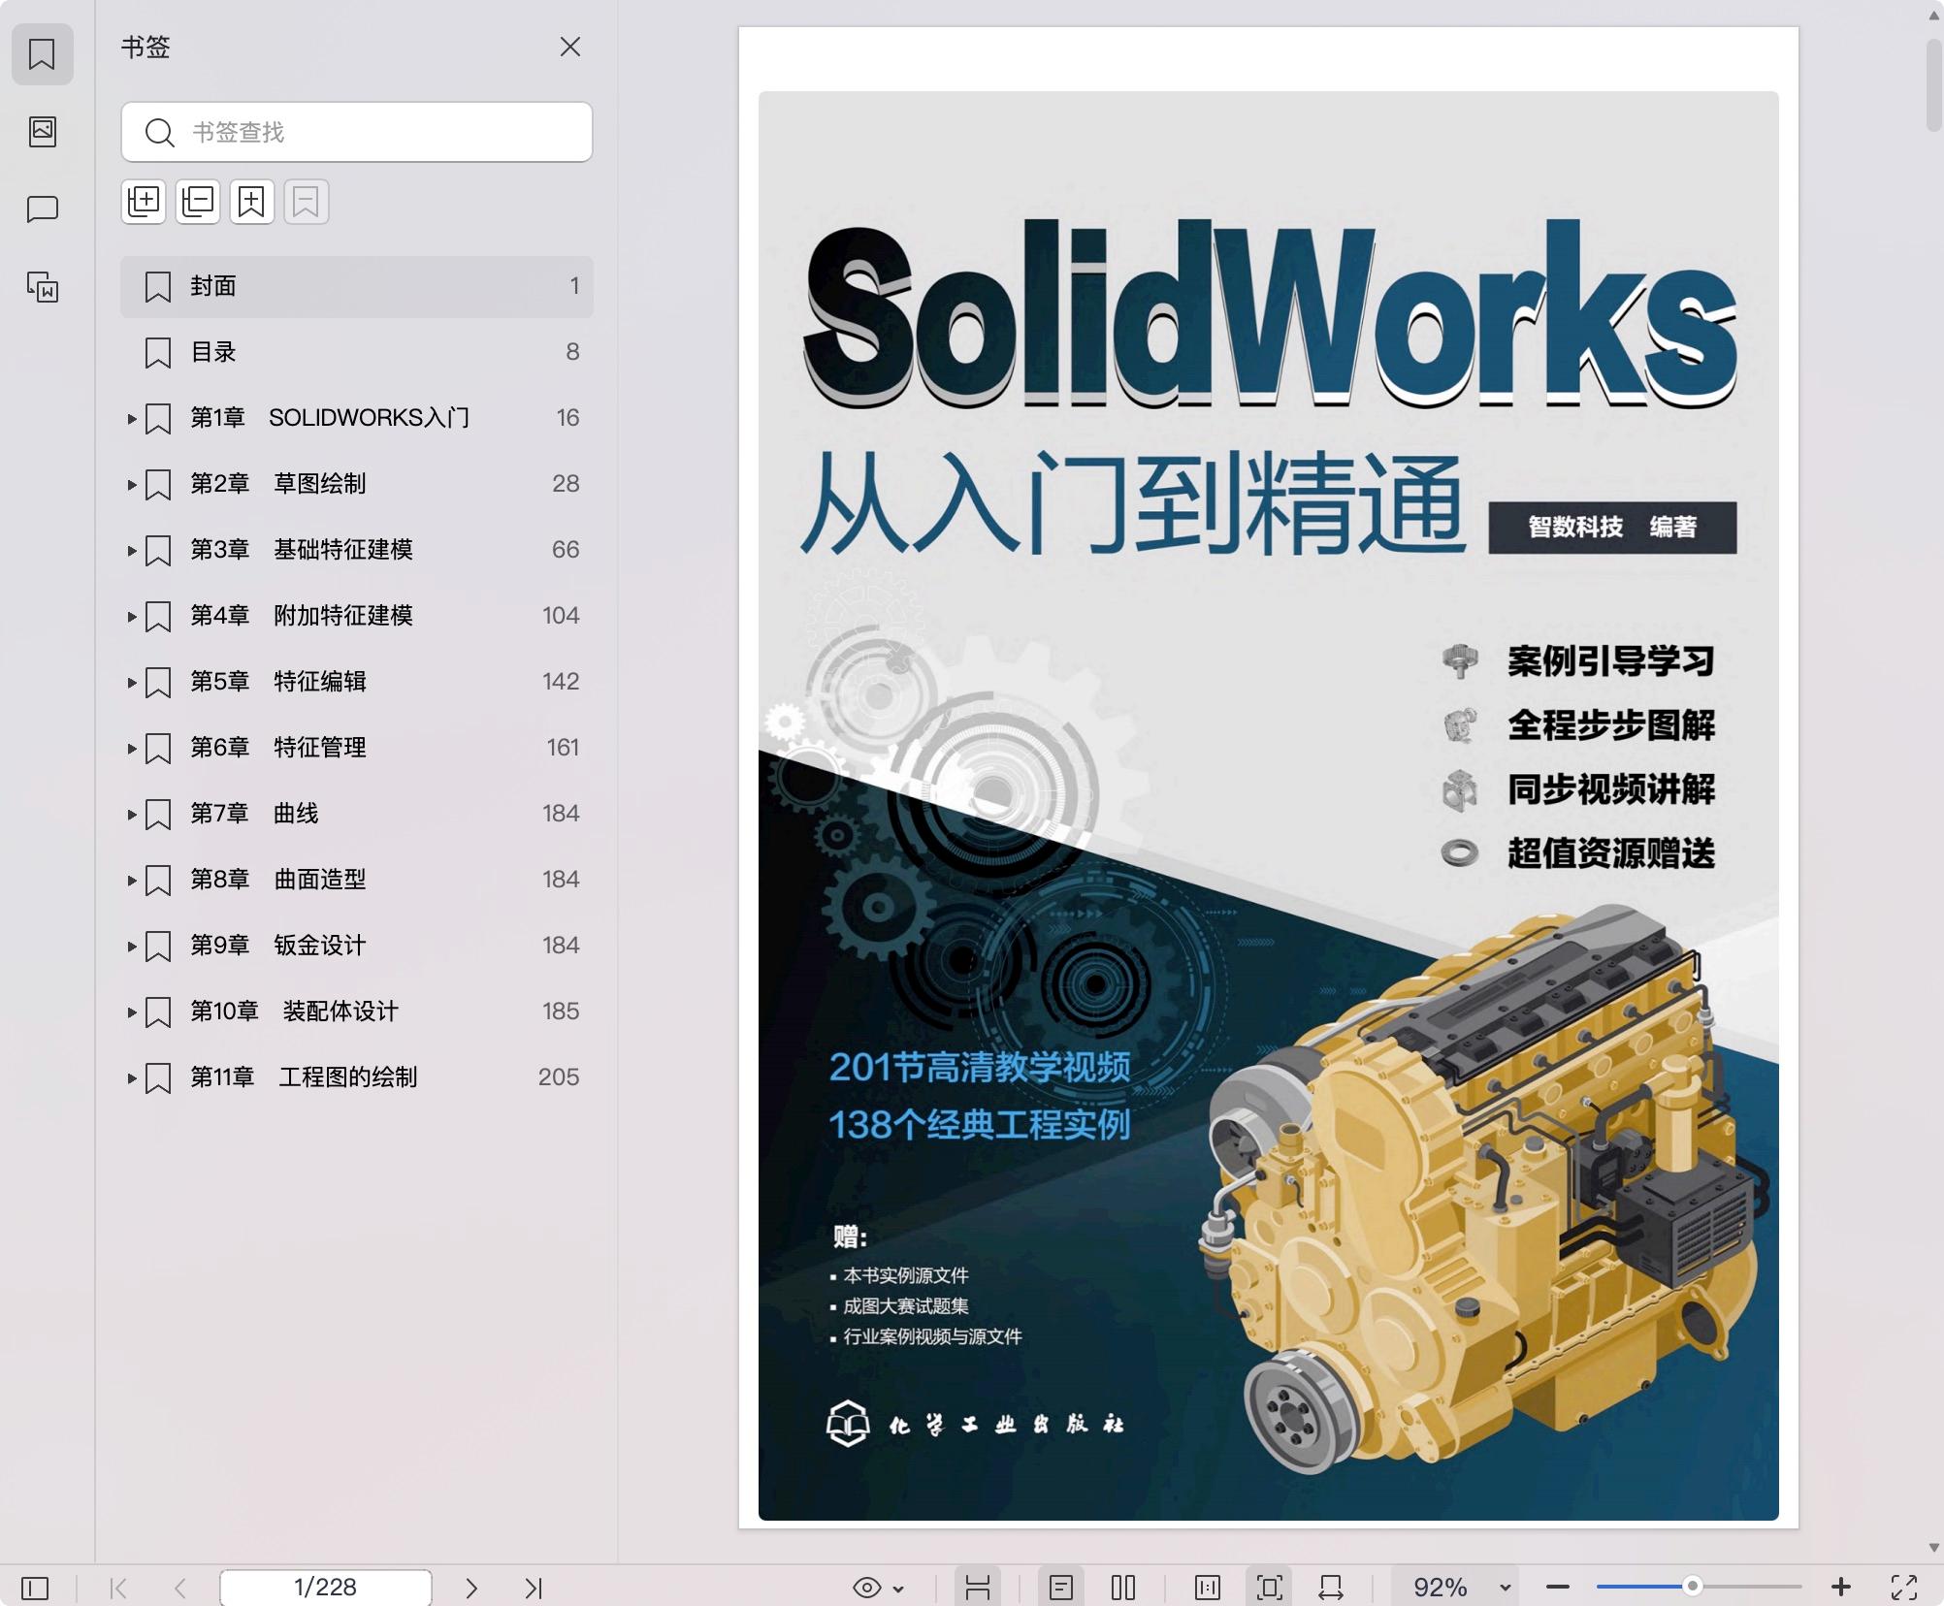Expand 第11章 工程图的绘制 bookmark
This screenshot has width=1944, height=1606.
pos(132,1078)
